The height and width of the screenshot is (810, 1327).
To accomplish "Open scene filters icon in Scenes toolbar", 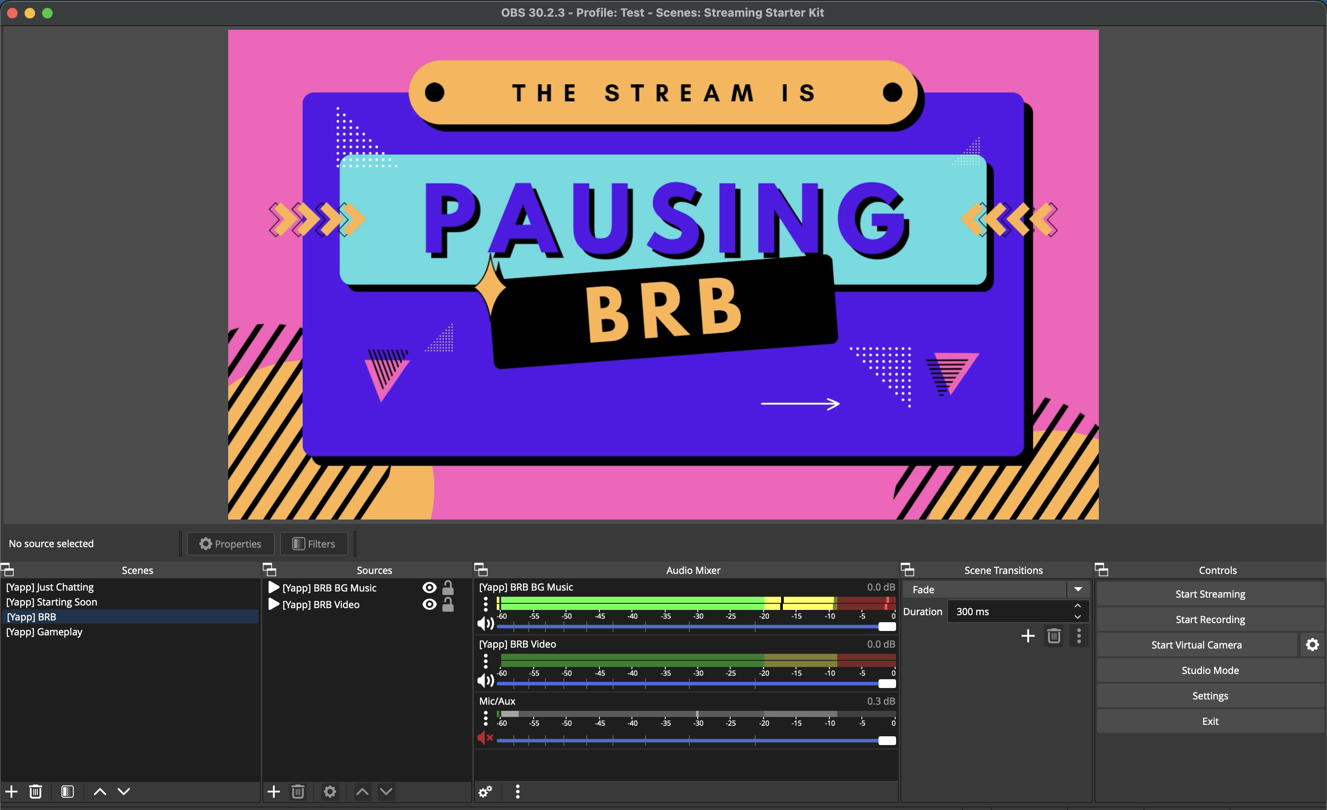I will pos(67,791).
